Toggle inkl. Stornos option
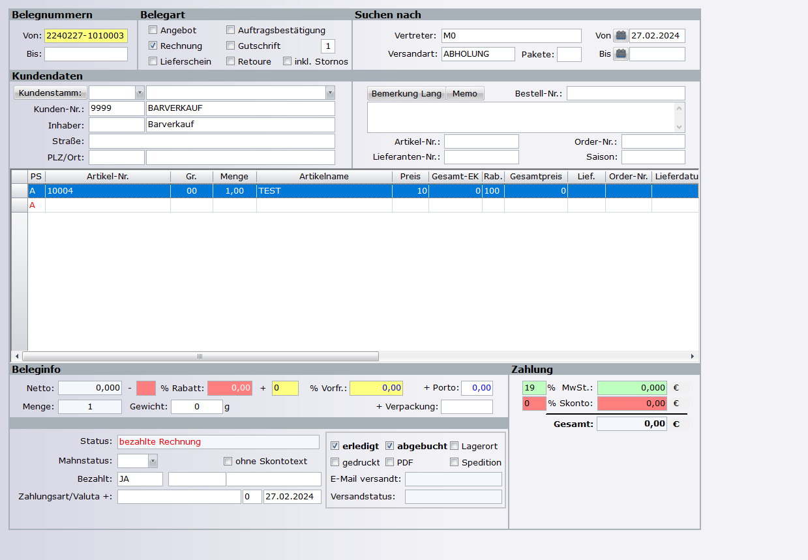Viewport: 808px width, 560px height. pyautogui.click(x=287, y=61)
